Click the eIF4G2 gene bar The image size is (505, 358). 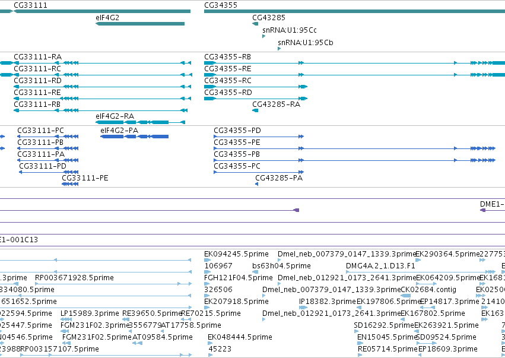tap(140, 24)
